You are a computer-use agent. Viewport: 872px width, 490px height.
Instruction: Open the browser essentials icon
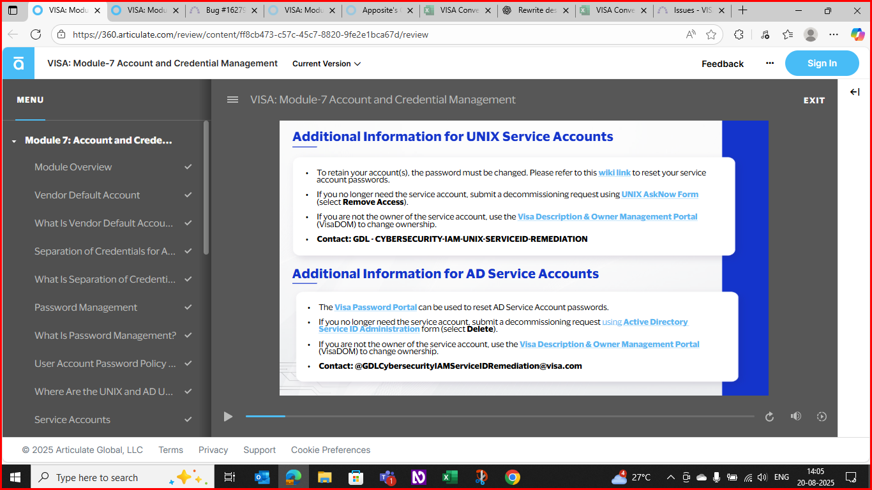[x=765, y=34]
